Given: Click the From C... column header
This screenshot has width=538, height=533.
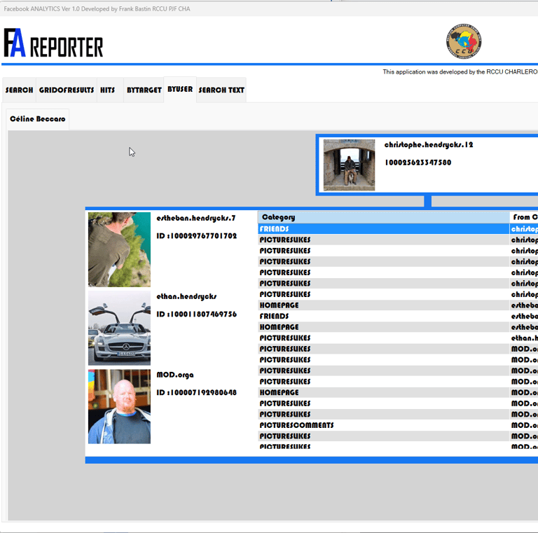Looking at the screenshot, I should (524, 217).
